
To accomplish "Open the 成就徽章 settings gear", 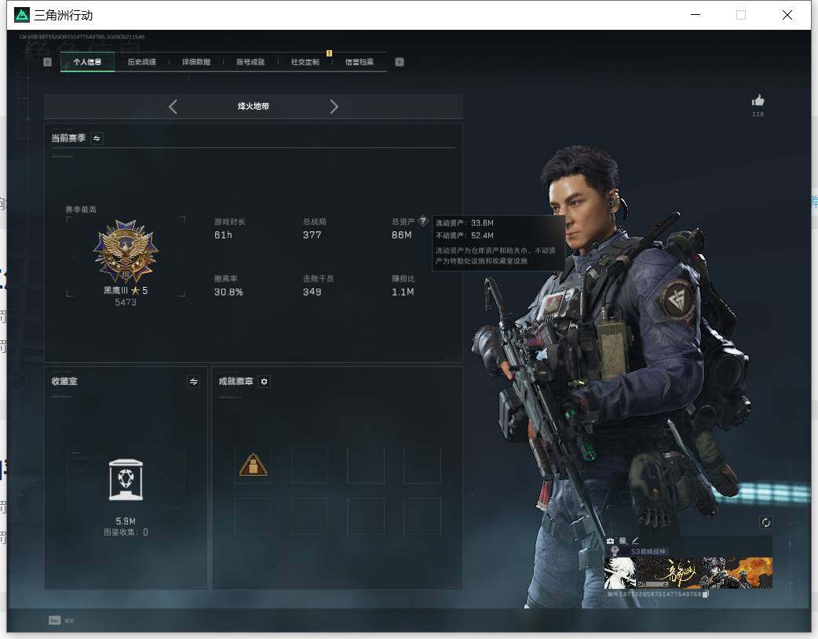I will (264, 382).
